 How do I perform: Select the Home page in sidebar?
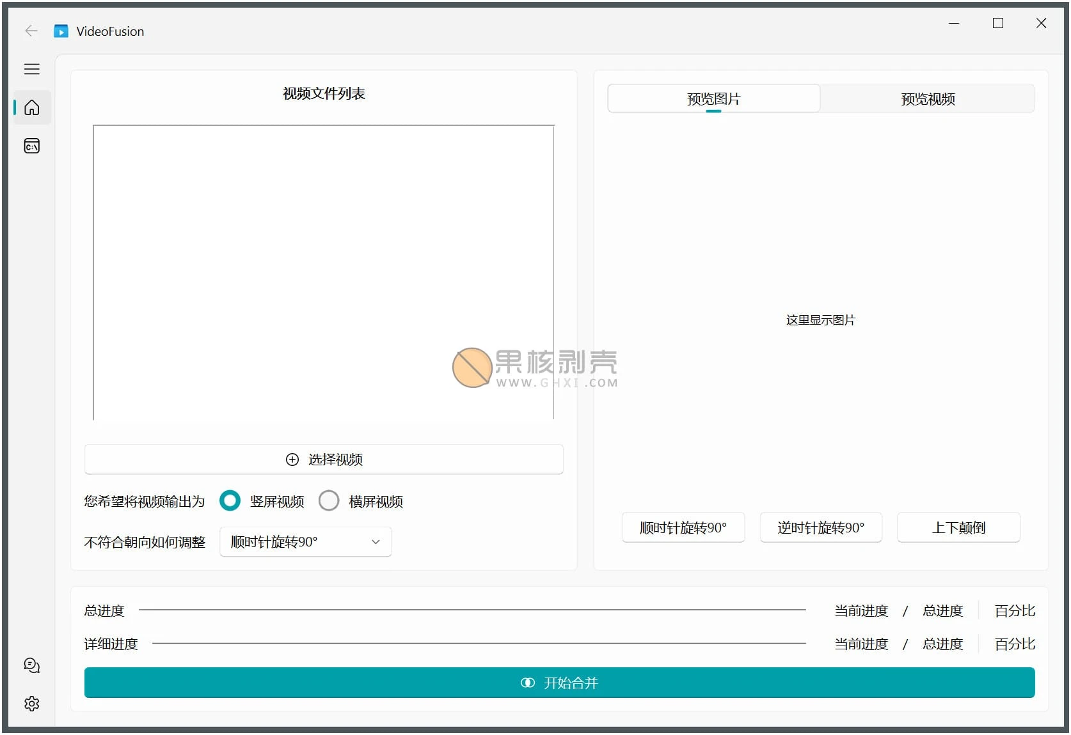pyautogui.click(x=31, y=107)
